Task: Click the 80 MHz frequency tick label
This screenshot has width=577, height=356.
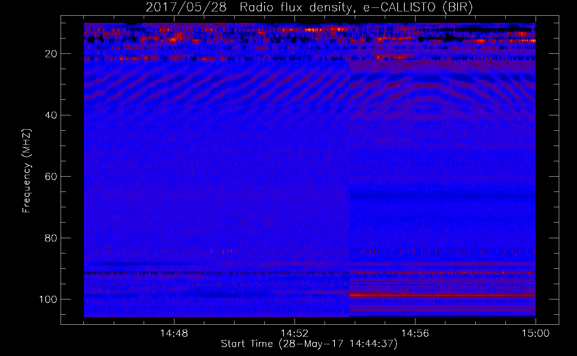Action: click(x=51, y=238)
